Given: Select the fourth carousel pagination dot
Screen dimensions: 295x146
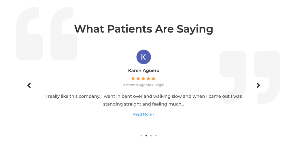Looking at the screenshot, I should (x=156, y=136).
